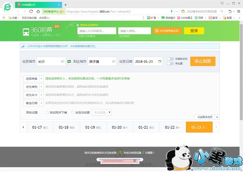Open the 截图 screenshot tool
Screen dimensions: 243x172
229,18
